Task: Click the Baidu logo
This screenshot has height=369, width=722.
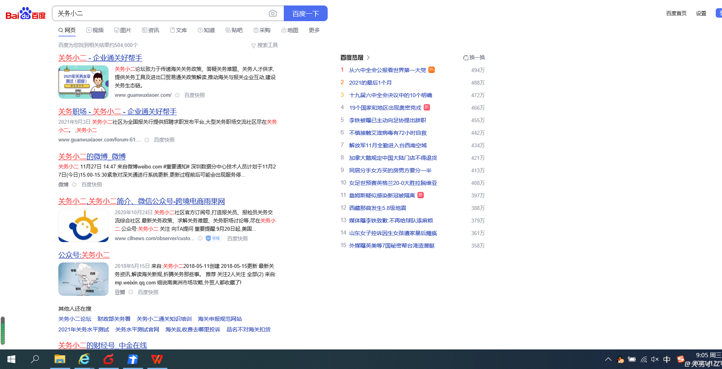Action: click(x=26, y=13)
